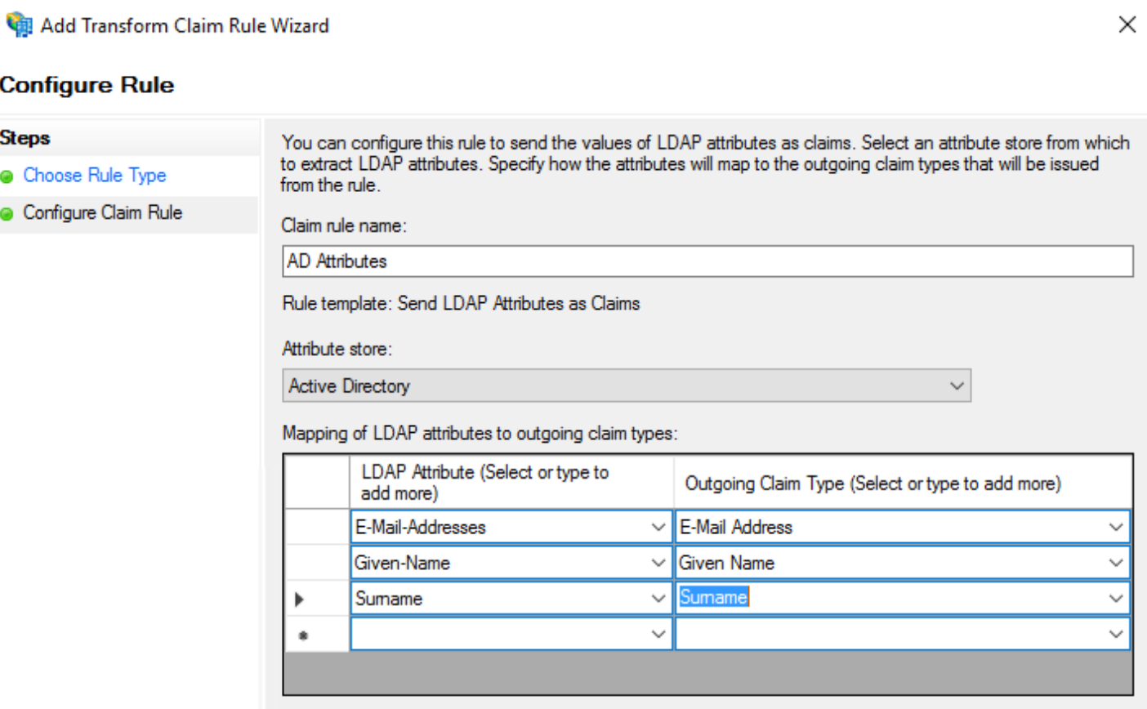Viewport: 1147px width, 709px height.
Task: Open the Given Name outgoing claim dropdown
Action: click(x=1116, y=563)
